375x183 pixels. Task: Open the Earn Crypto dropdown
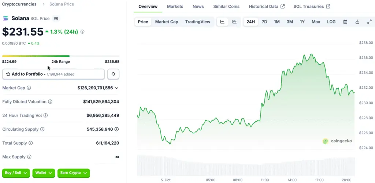pyautogui.click(x=74, y=173)
